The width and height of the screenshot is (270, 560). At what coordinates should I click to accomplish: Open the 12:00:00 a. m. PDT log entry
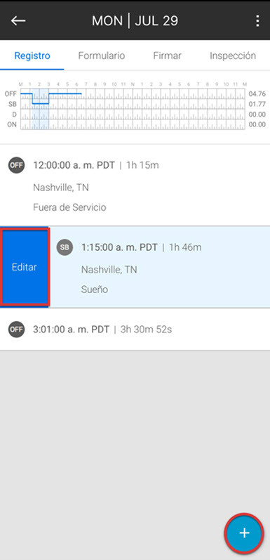pyautogui.click(x=135, y=185)
